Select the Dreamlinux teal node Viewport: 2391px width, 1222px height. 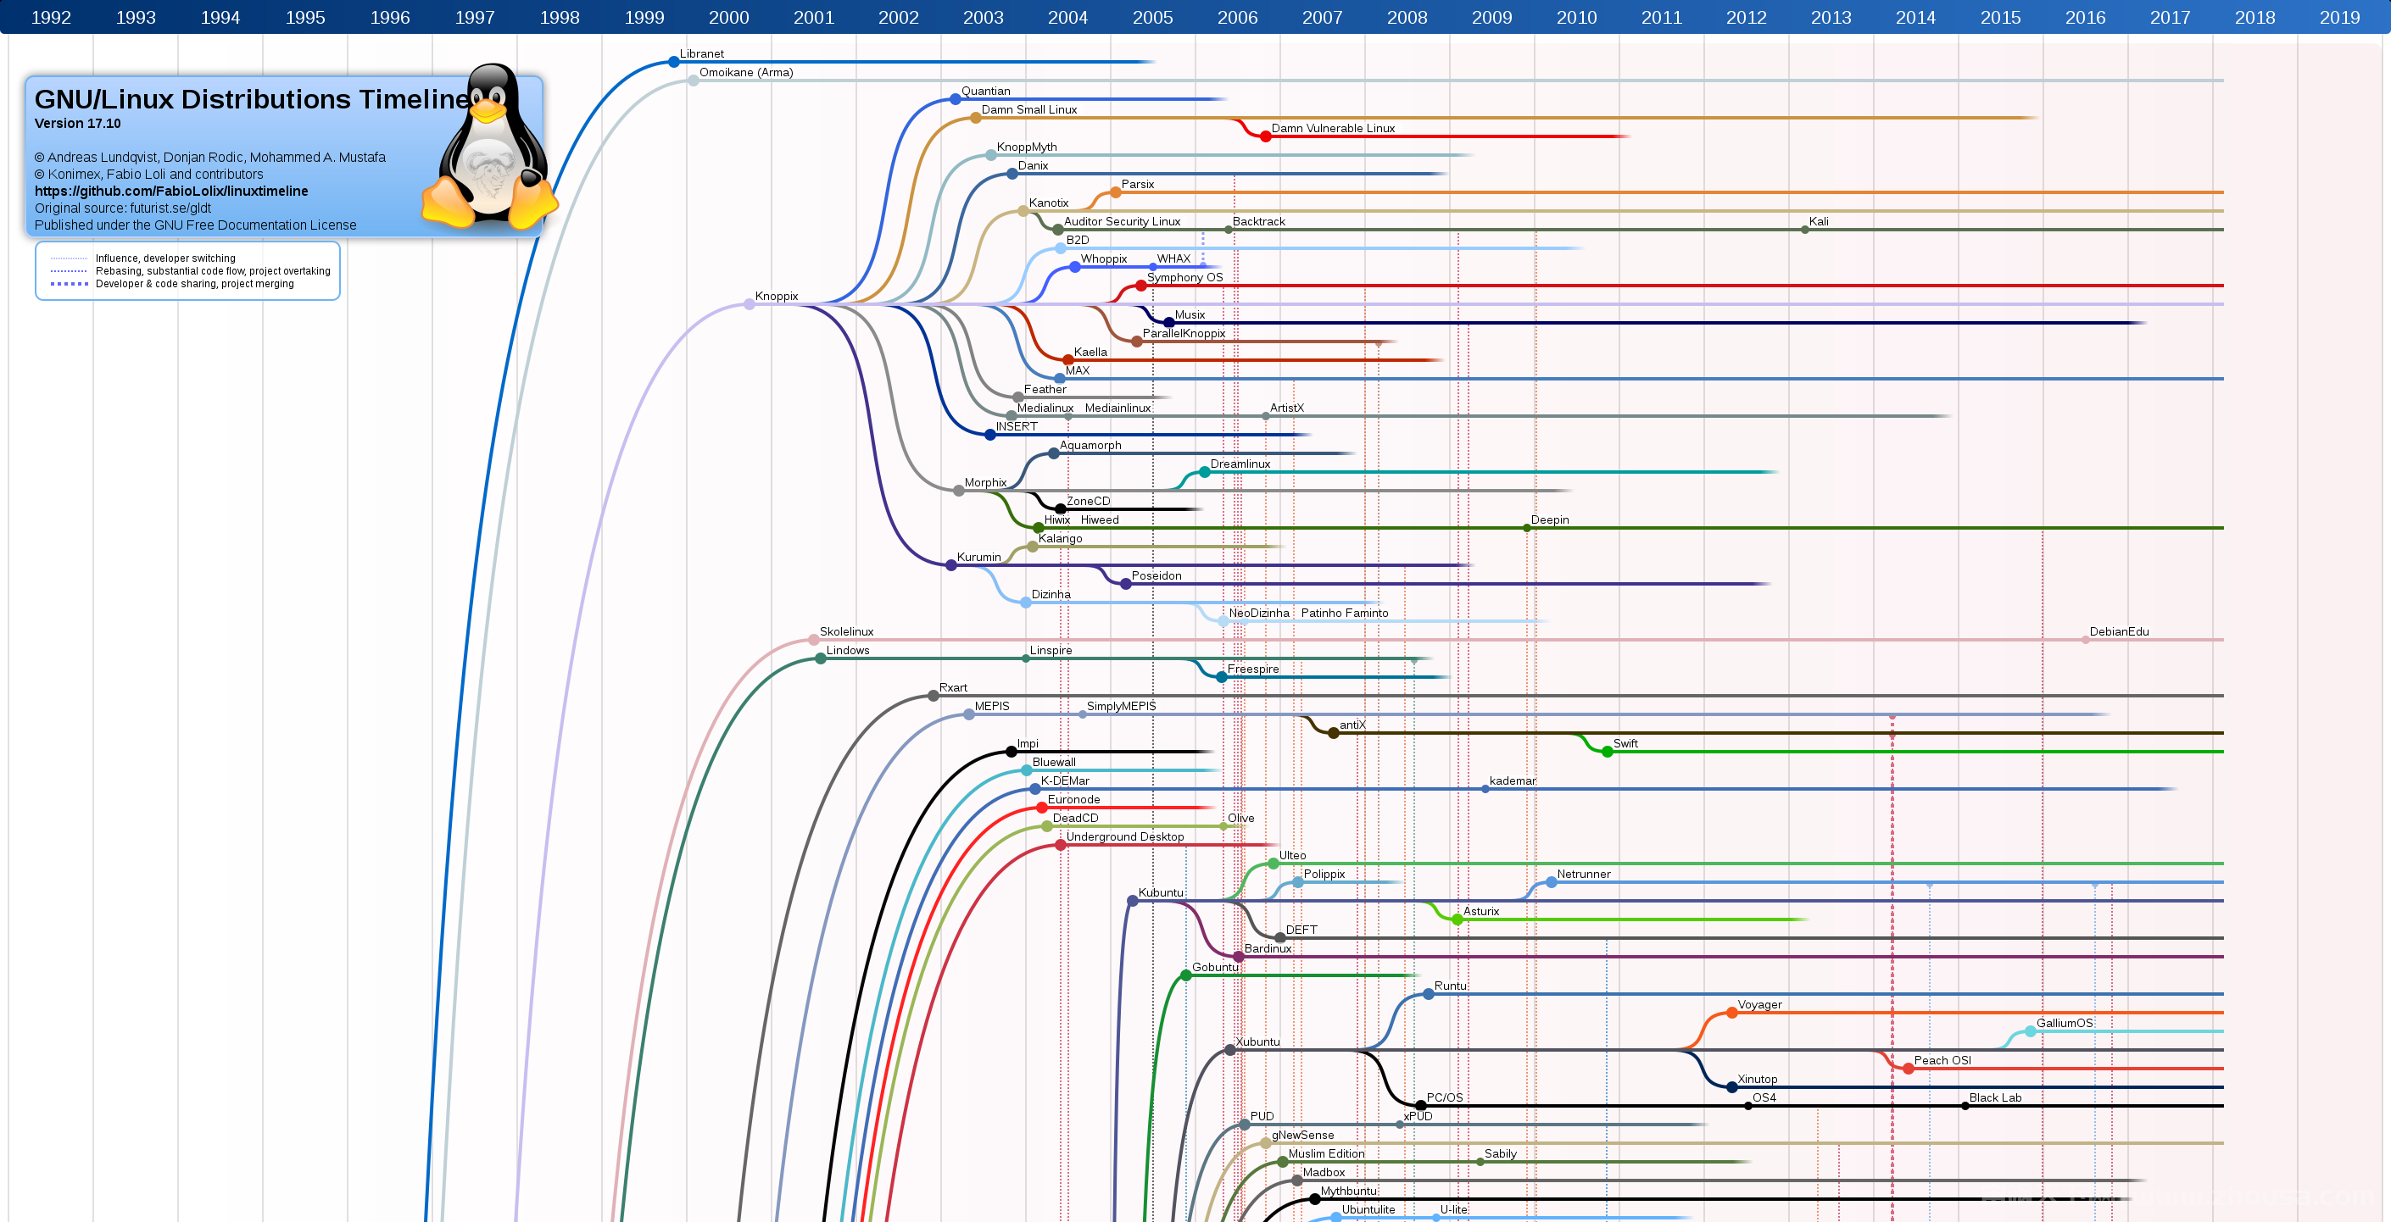[x=1205, y=472]
